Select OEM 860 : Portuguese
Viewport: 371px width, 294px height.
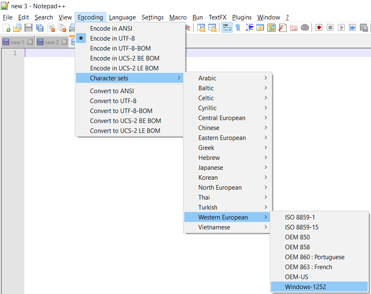click(319, 257)
